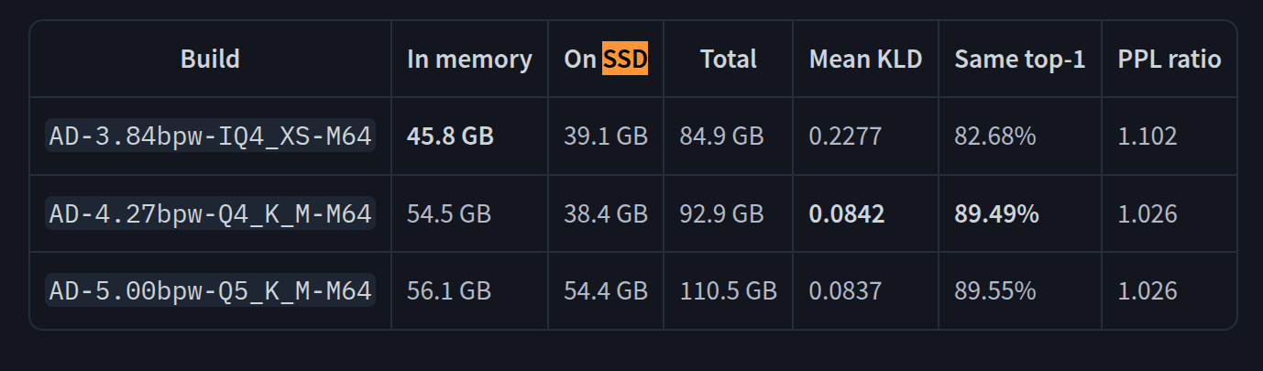Click the bold 0.0842 Mean KLD value

click(x=847, y=214)
